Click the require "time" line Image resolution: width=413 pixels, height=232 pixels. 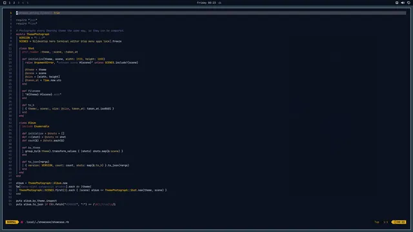pyautogui.click(x=26, y=23)
